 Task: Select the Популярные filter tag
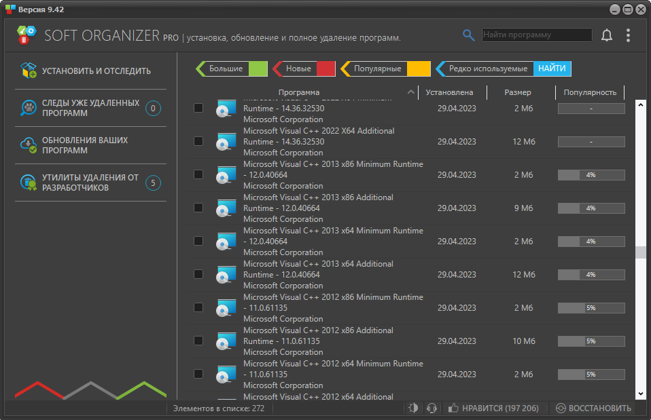tap(385, 69)
